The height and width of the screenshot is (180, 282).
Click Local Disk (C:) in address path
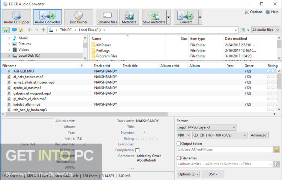(x=90, y=30)
